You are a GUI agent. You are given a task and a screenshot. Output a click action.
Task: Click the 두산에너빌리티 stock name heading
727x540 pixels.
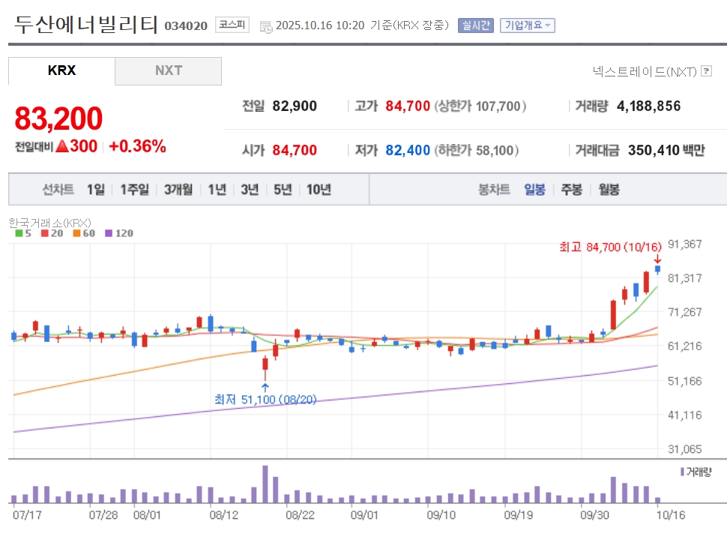click(86, 24)
